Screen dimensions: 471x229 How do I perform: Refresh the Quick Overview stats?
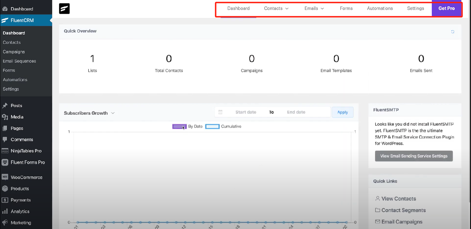pos(453,32)
